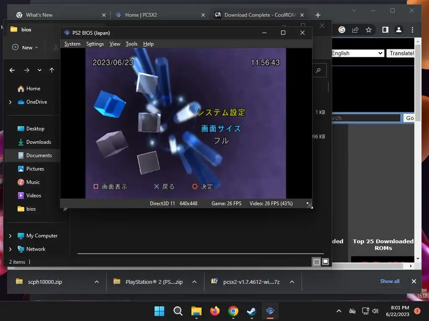Screen dimensions: 429x321
Task: Click Show all downloads link
Action: (390, 281)
